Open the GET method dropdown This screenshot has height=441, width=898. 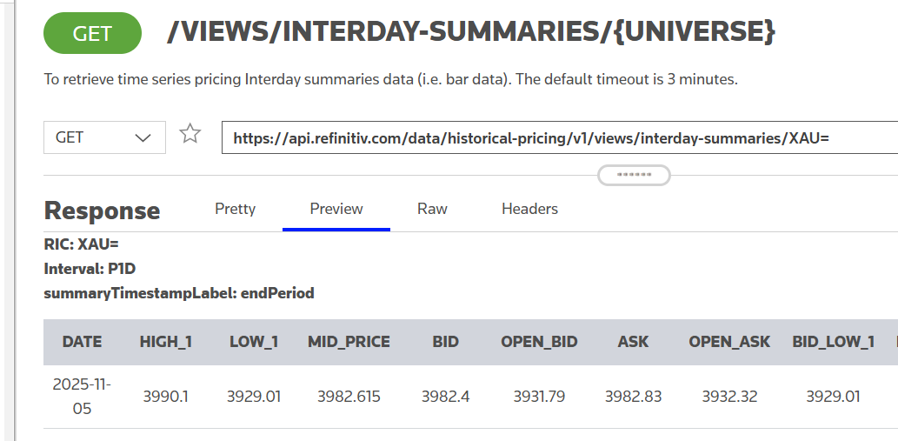[x=104, y=137]
